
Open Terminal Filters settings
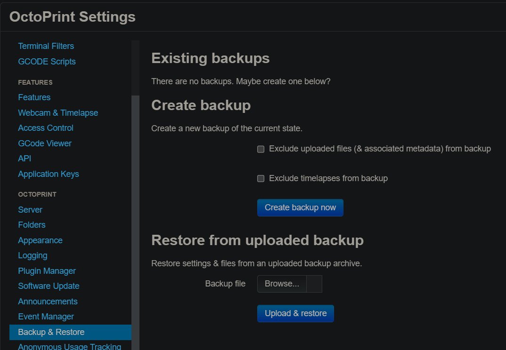[x=46, y=46]
